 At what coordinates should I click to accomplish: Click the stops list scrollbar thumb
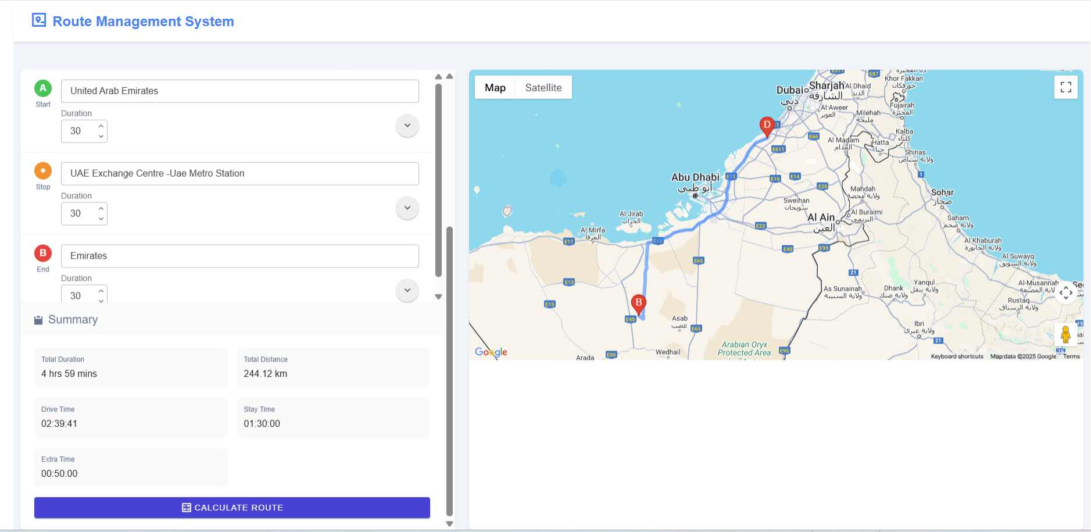pyautogui.click(x=438, y=180)
